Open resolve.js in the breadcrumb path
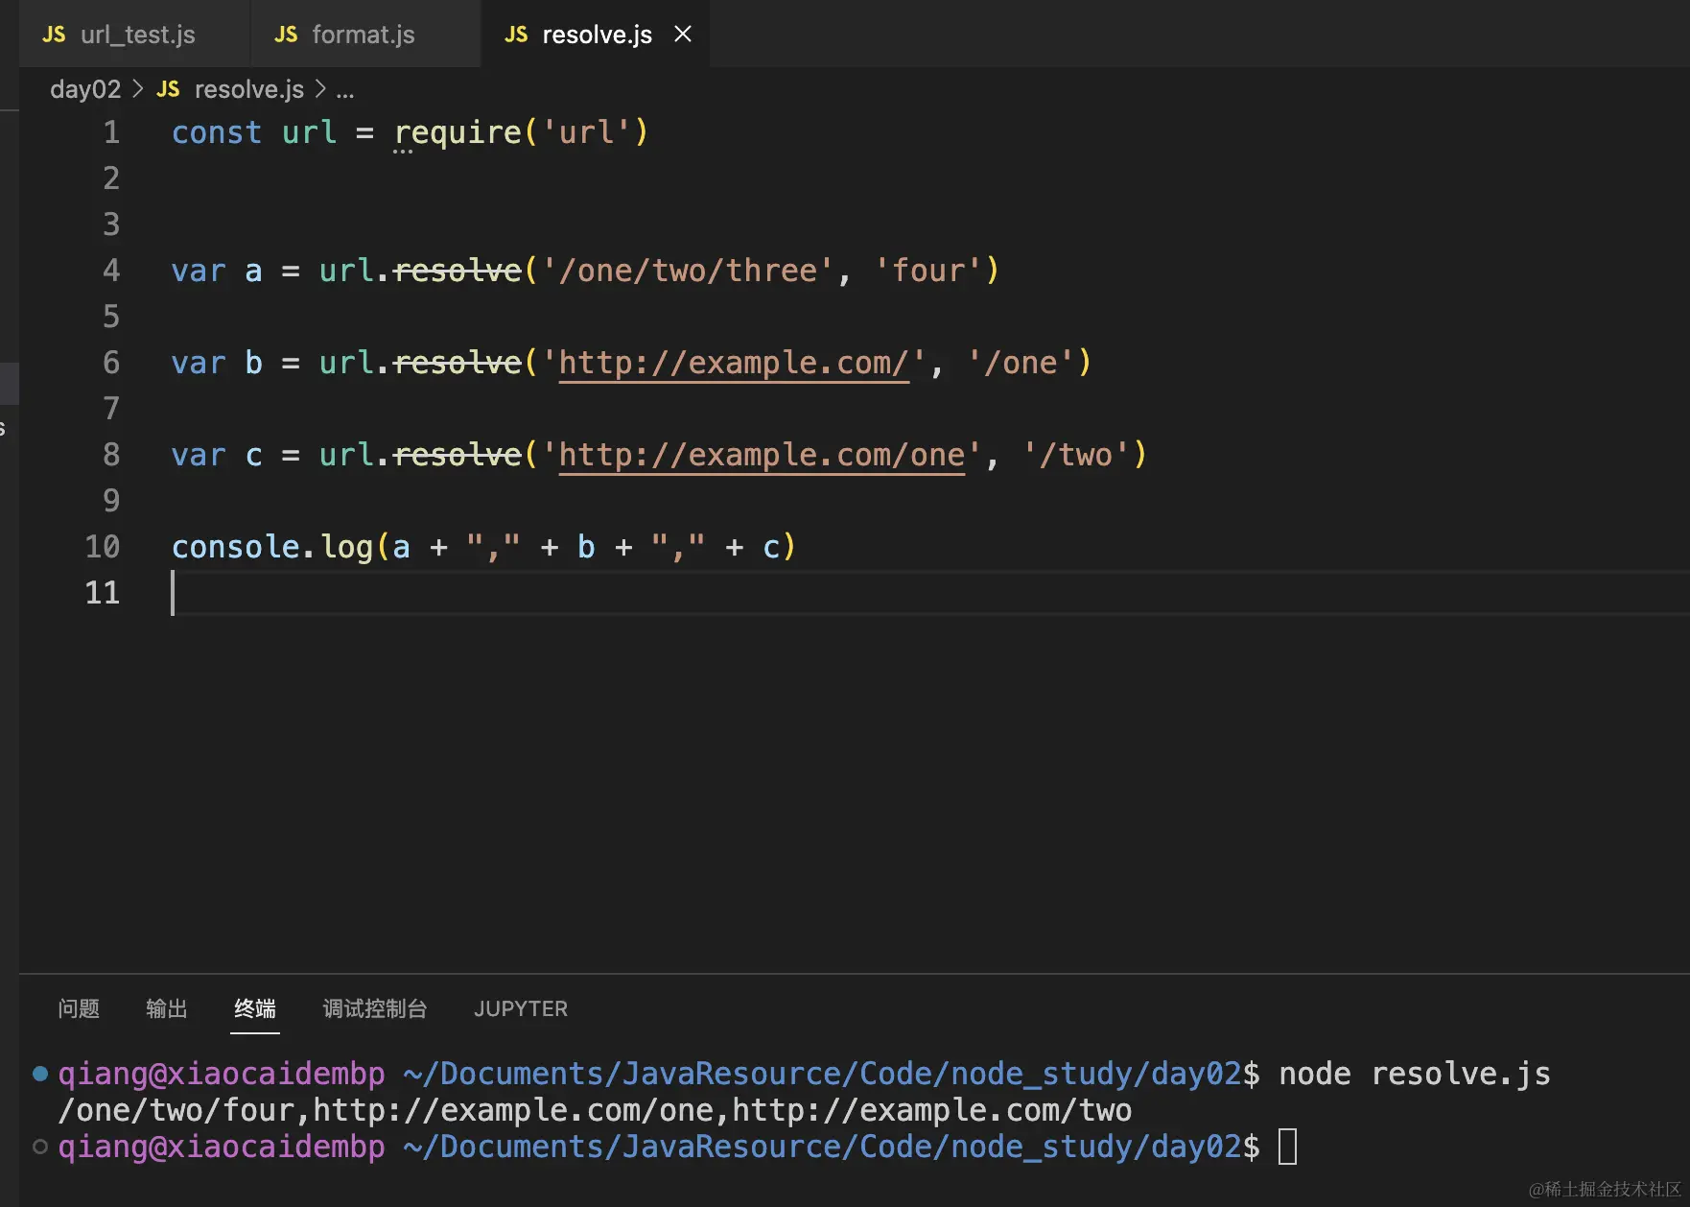Viewport: 1690px width, 1207px height. click(x=249, y=89)
